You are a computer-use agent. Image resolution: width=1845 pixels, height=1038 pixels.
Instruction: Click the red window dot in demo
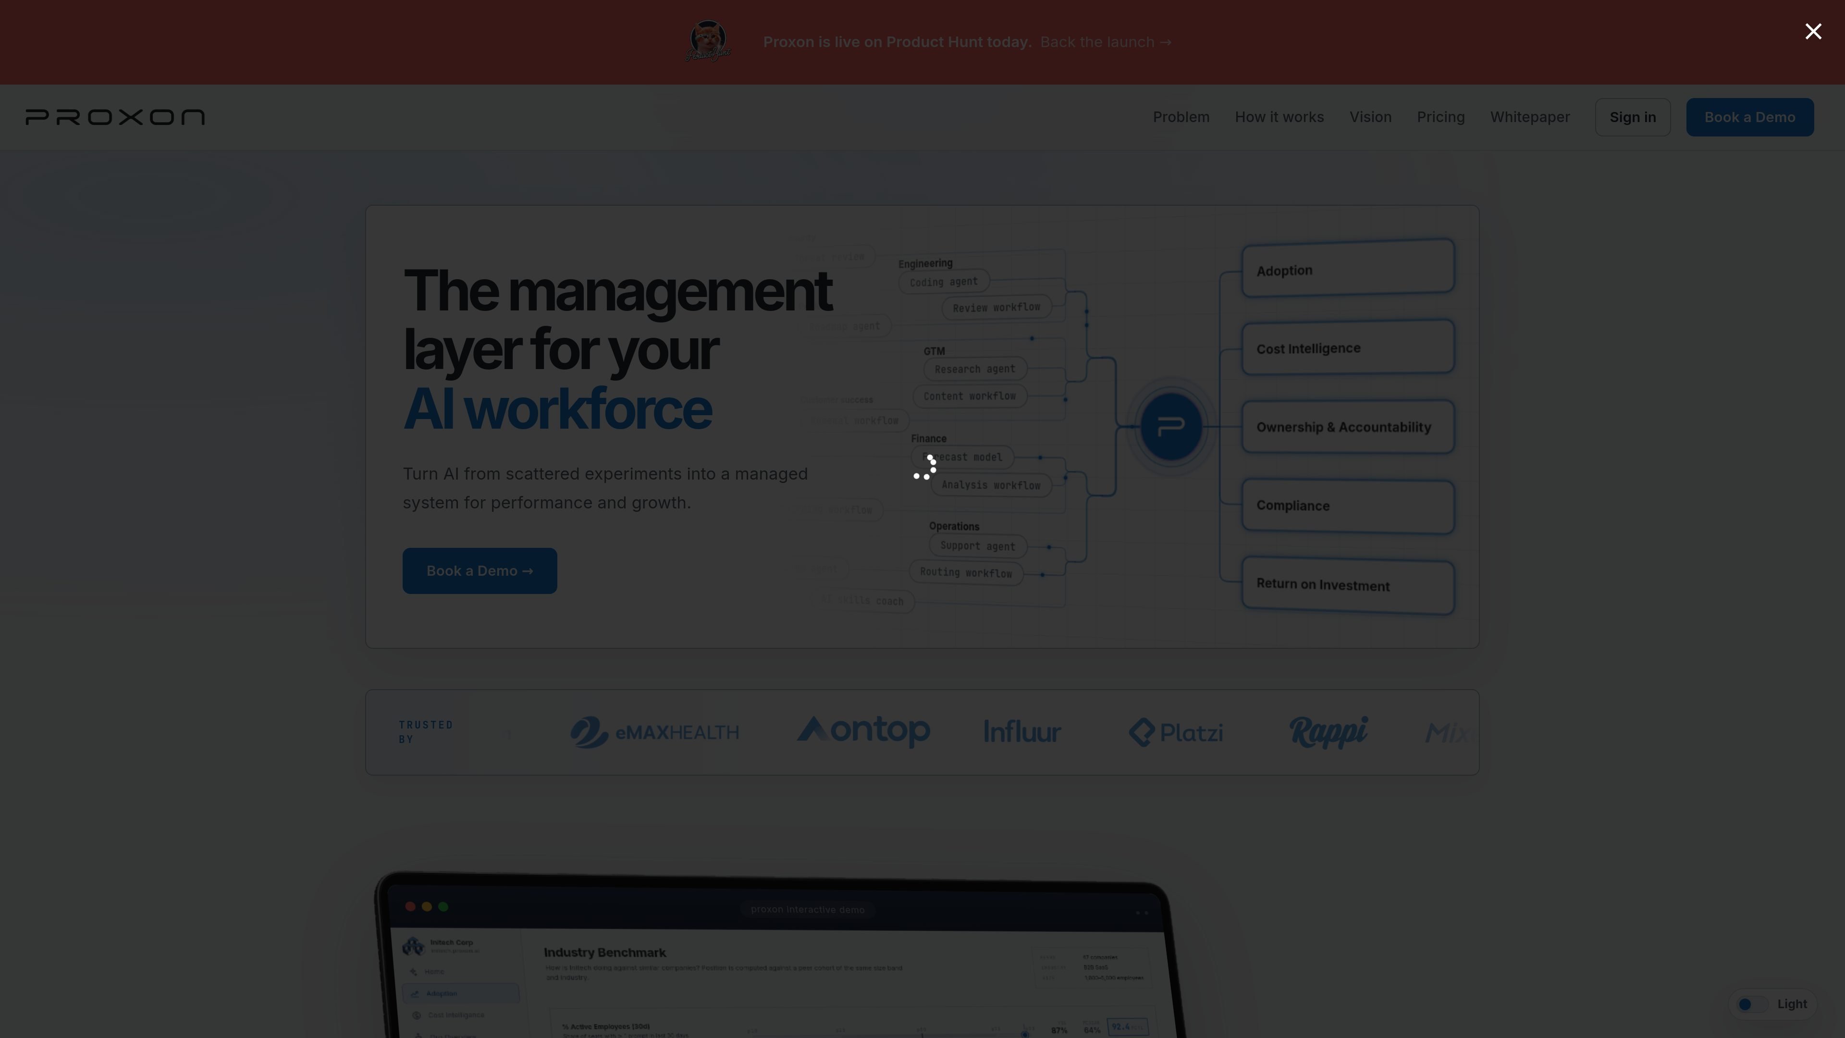point(410,906)
